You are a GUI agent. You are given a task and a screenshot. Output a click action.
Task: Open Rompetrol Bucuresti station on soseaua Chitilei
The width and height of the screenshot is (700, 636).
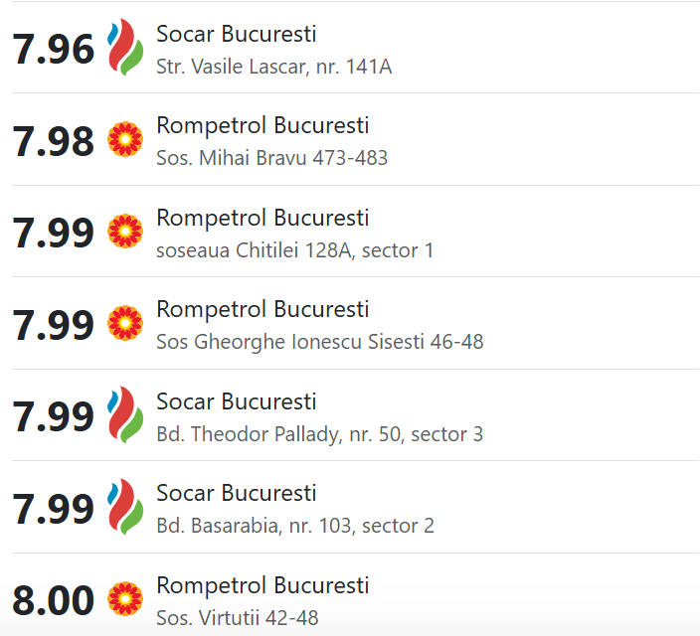(x=262, y=218)
